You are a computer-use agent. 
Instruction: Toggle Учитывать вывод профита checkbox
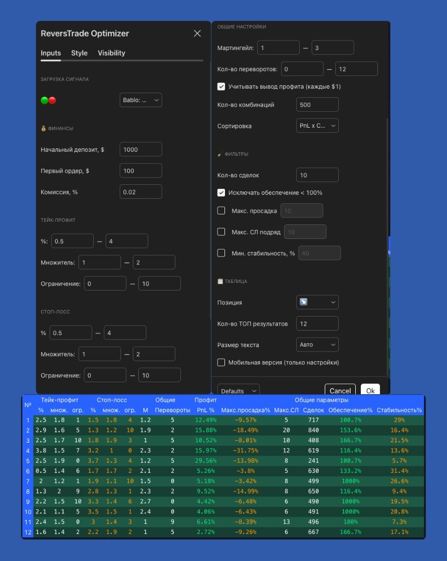[x=221, y=87]
